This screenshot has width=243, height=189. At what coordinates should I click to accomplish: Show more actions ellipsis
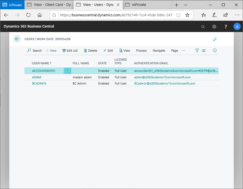[x=183, y=51]
